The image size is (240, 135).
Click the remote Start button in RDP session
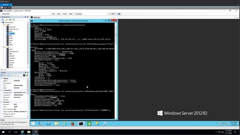click(x=33, y=123)
